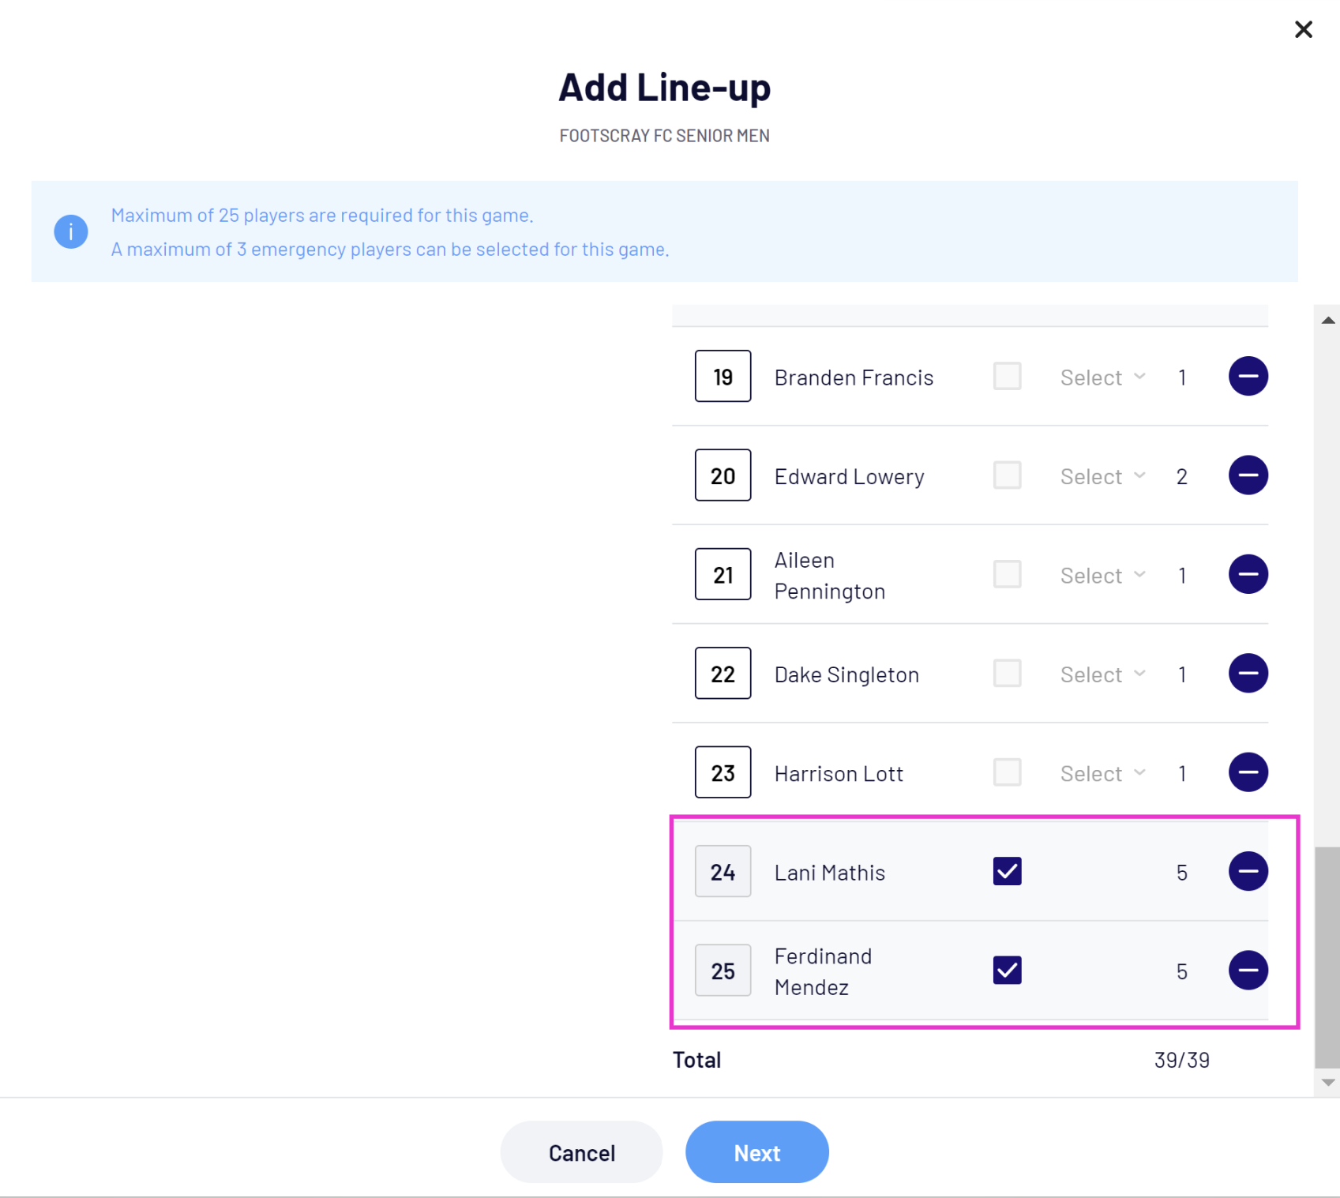Click the blue info icon

(71, 231)
